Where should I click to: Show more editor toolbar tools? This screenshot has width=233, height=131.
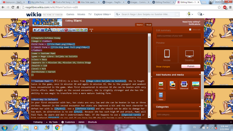[91, 30]
